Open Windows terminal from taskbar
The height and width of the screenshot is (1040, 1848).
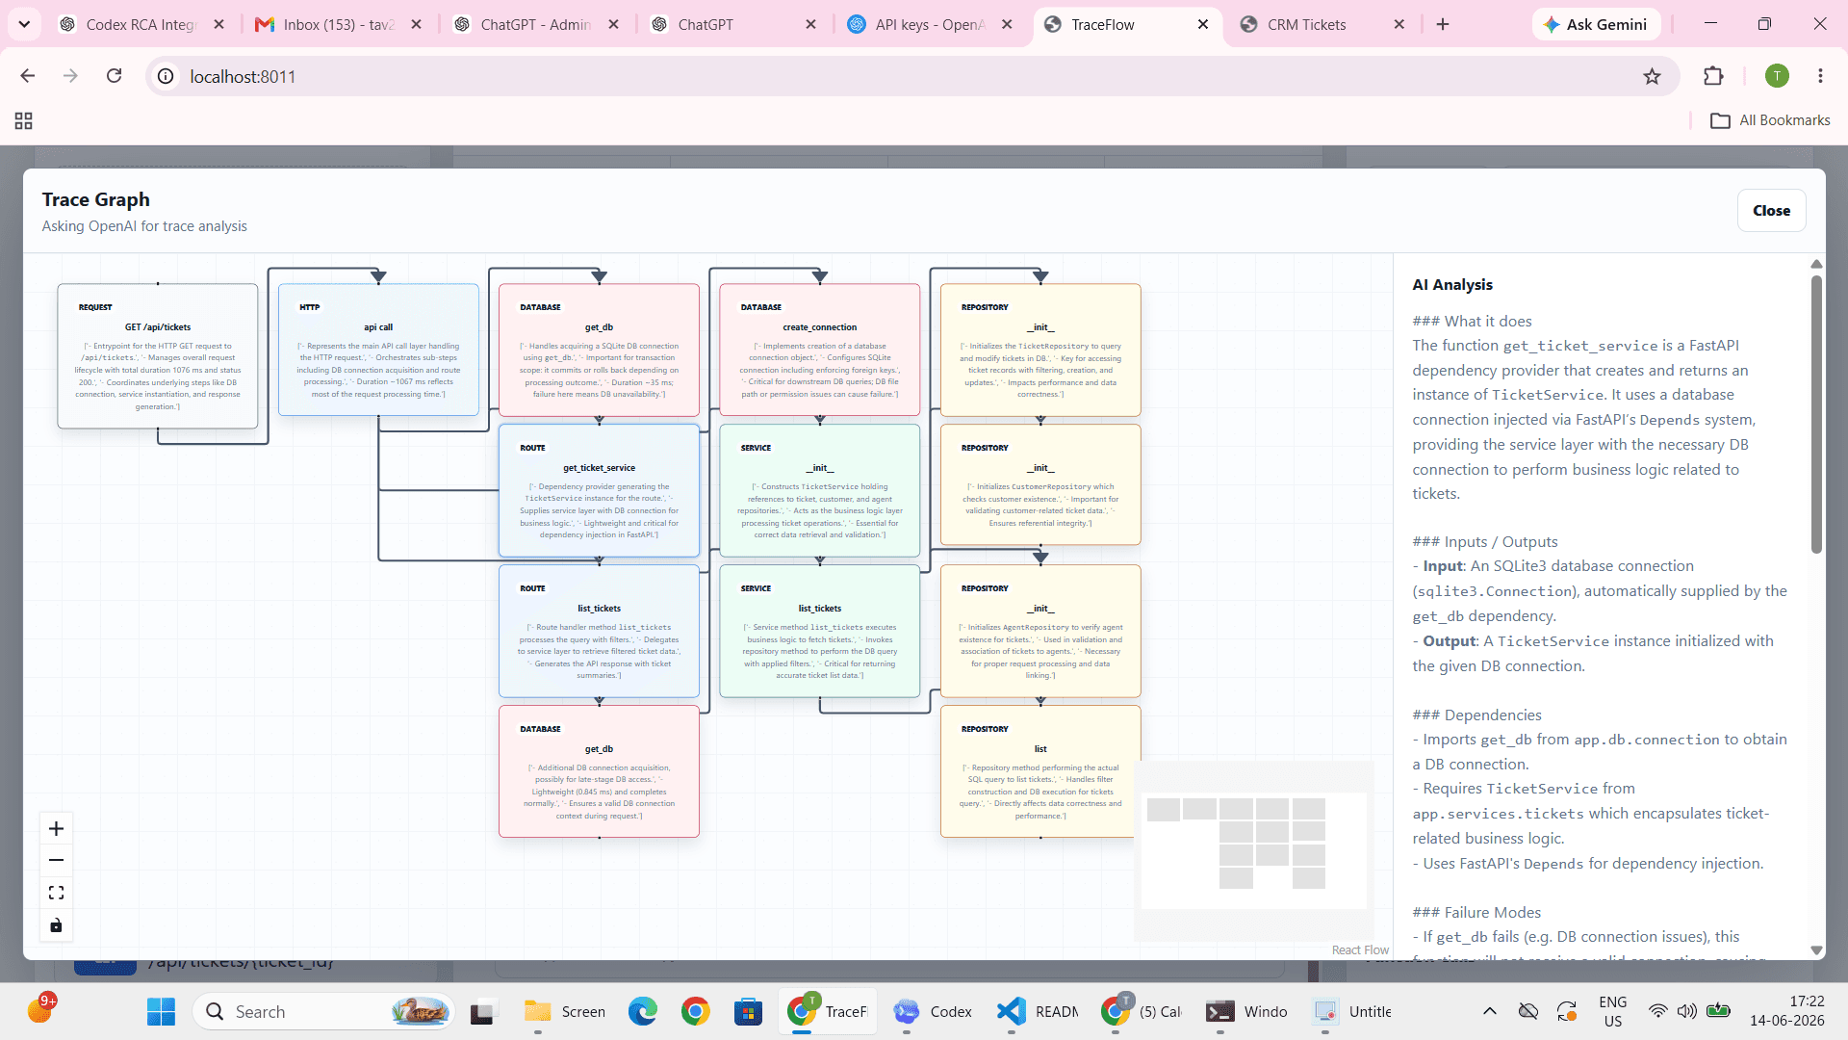pos(1247,1012)
